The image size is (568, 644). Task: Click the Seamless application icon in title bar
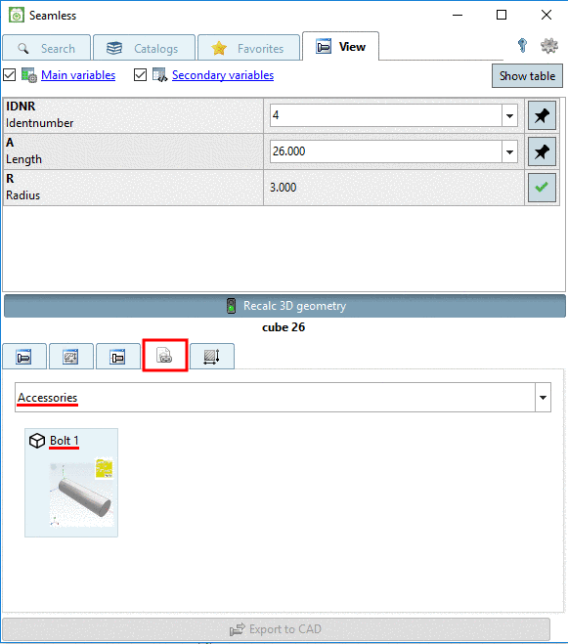click(x=17, y=16)
